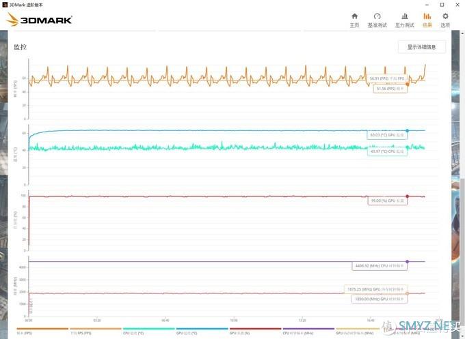Click the 63.03 (°C) GPU temperature tooltip

pyautogui.click(x=387, y=135)
